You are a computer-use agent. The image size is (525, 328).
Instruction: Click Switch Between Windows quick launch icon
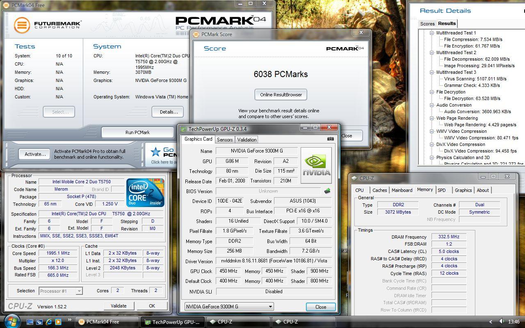(x=40, y=322)
